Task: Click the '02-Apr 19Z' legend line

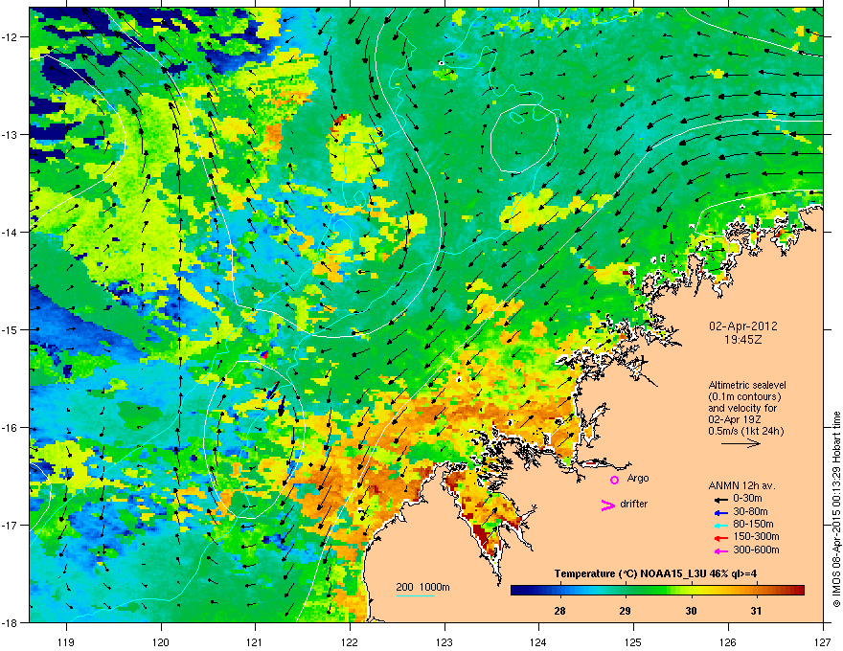Action: point(734,420)
